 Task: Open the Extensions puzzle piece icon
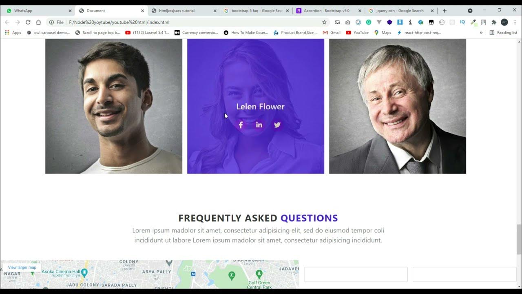(494, 22)
